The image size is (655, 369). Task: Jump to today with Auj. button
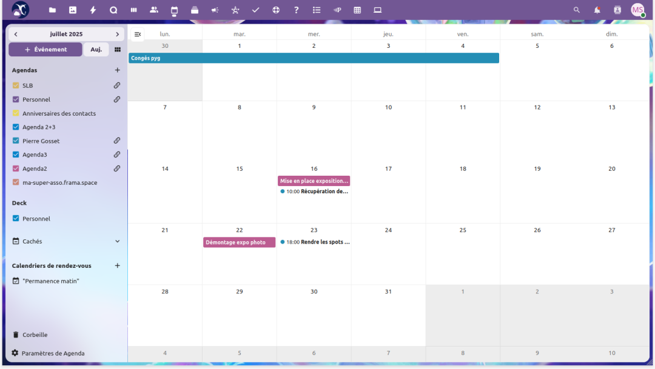tap(96, 50)
